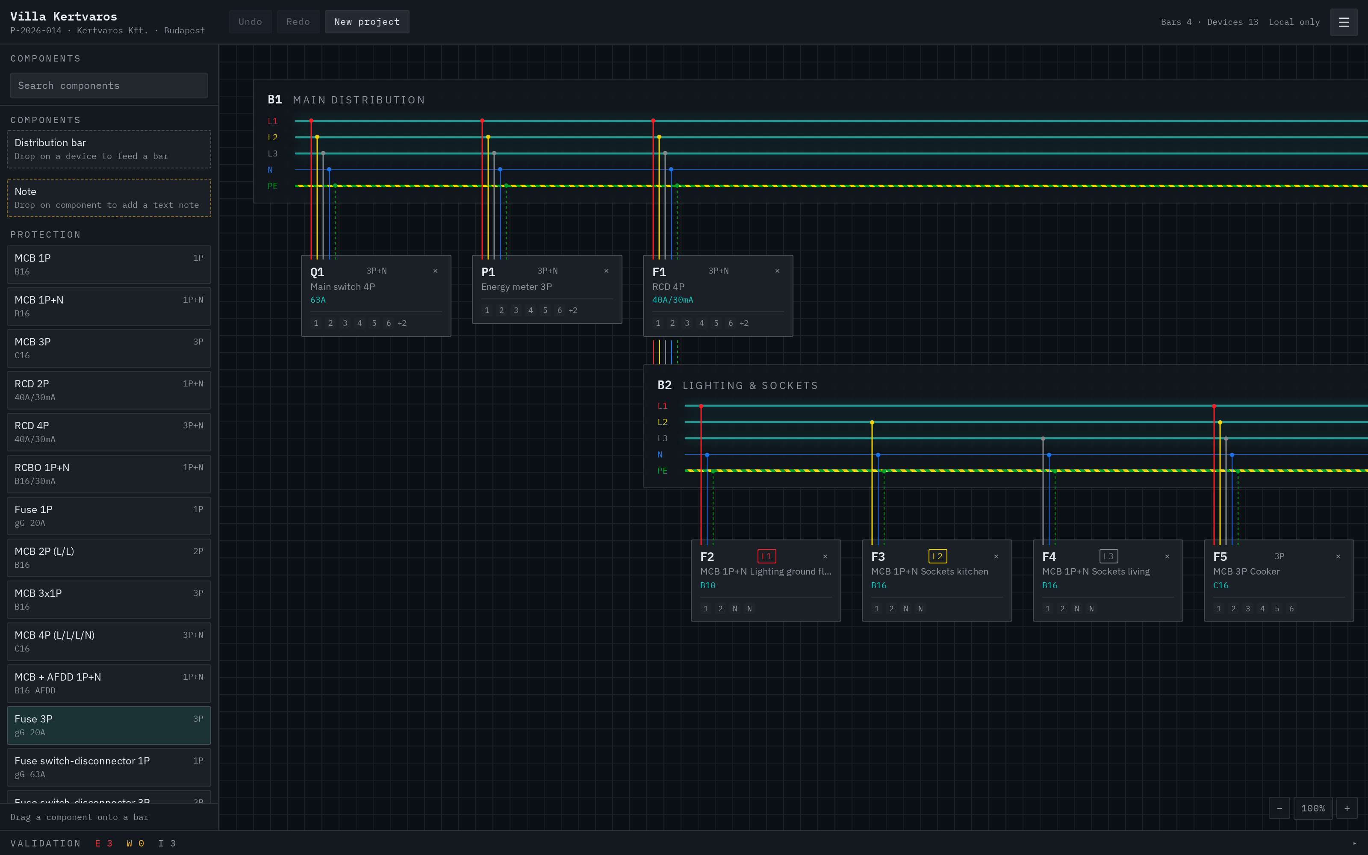
Task: Pick RCBO 1P+N B16/30mA component
Action: click(109, 474)
